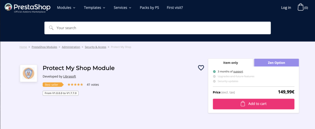Open the First visit? page
Screen dimensions: 315x129
click(x=175, y=8)
